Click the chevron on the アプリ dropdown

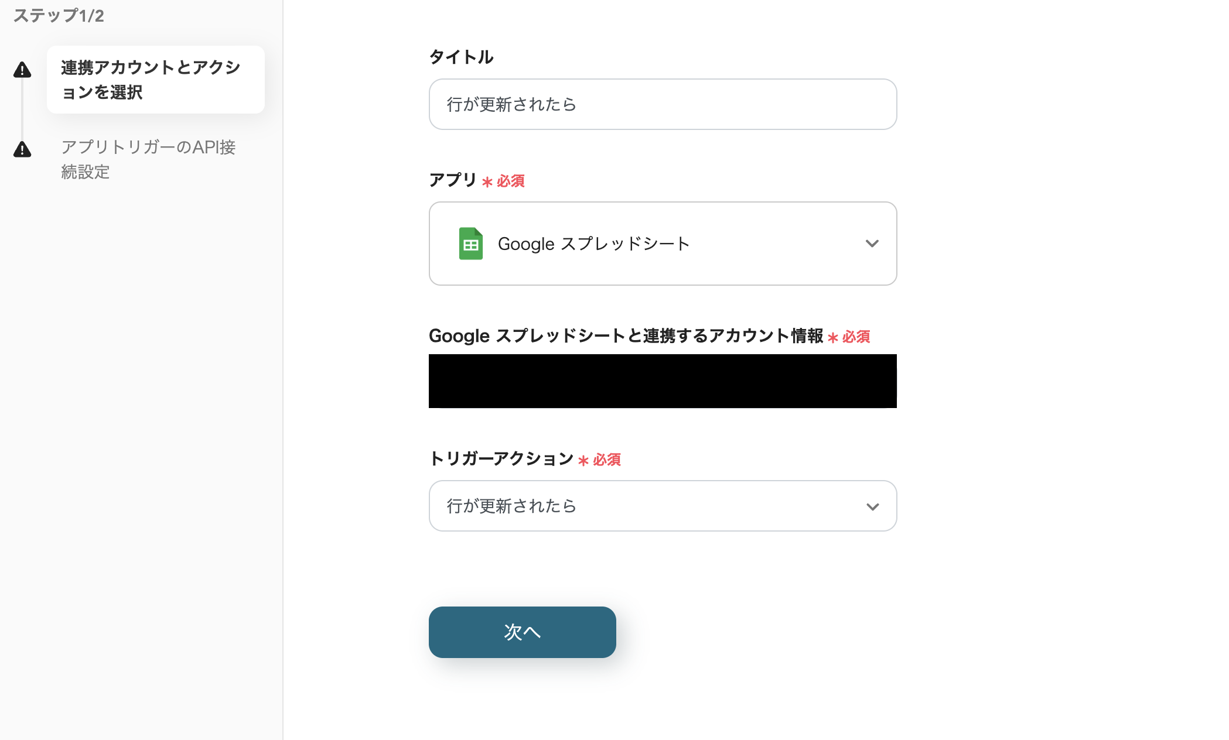point(872,244)
